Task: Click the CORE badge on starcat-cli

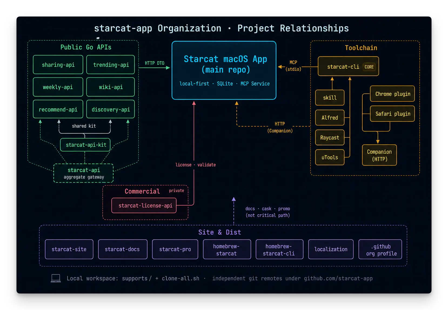Action: [369, 67]
